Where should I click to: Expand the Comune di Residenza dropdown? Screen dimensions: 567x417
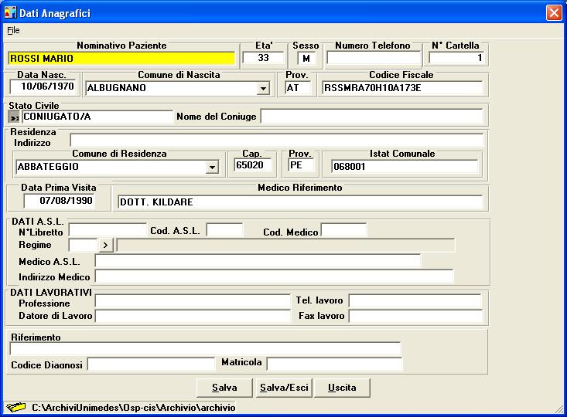(212, 167)
